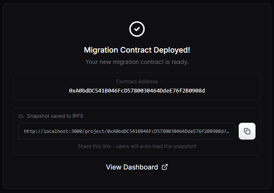
Task: Click the Migration Contract Deployed! heading
Action: point(137,50)
